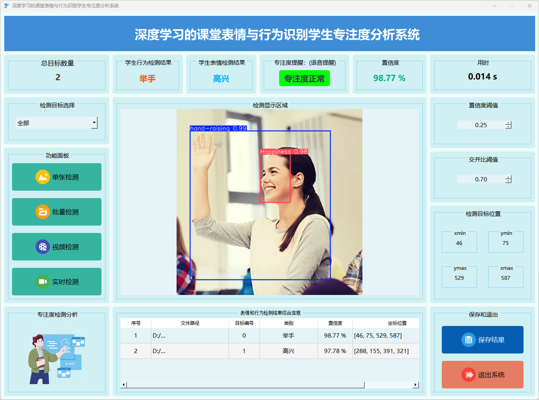The image size is (539, 400).
Task: Click the real-time detection camera icon
Action: (x=43, y=282)
